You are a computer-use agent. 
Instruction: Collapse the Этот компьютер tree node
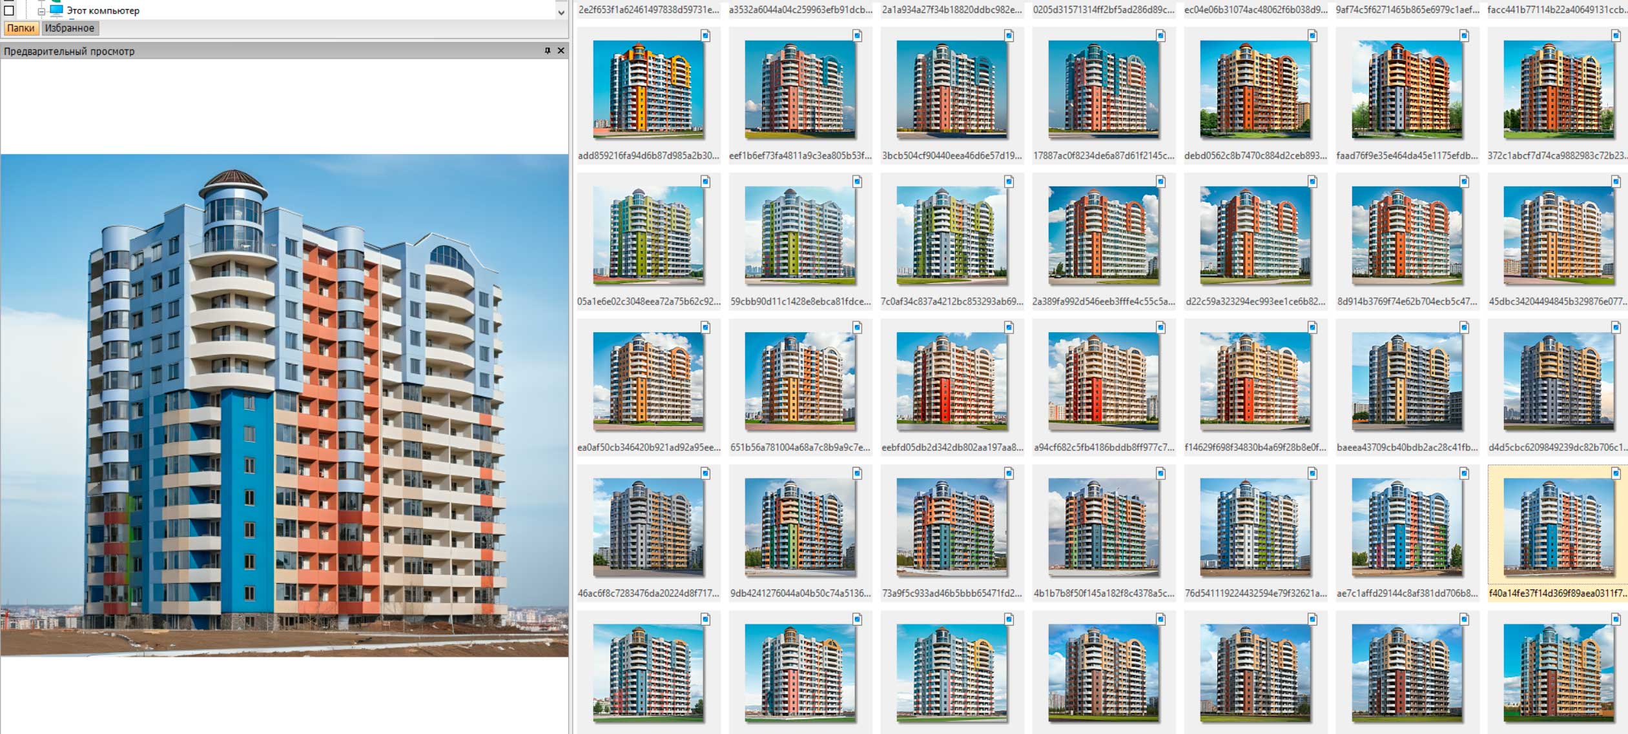41,11
